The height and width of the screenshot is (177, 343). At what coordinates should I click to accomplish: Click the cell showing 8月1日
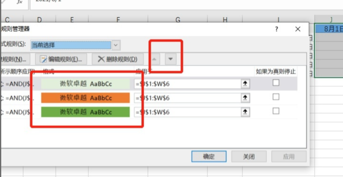coord(329,29)
